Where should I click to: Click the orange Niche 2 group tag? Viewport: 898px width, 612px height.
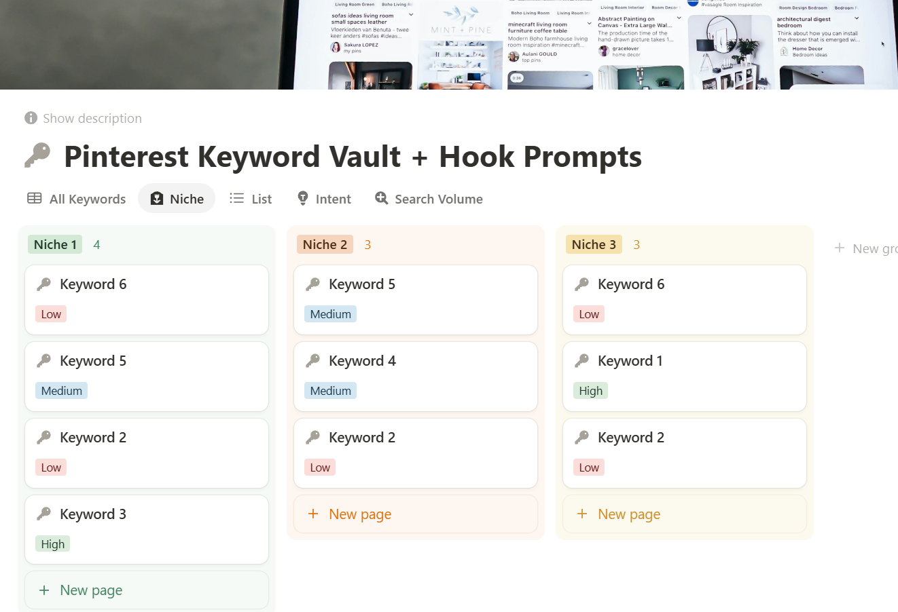[x=325, y=244]
